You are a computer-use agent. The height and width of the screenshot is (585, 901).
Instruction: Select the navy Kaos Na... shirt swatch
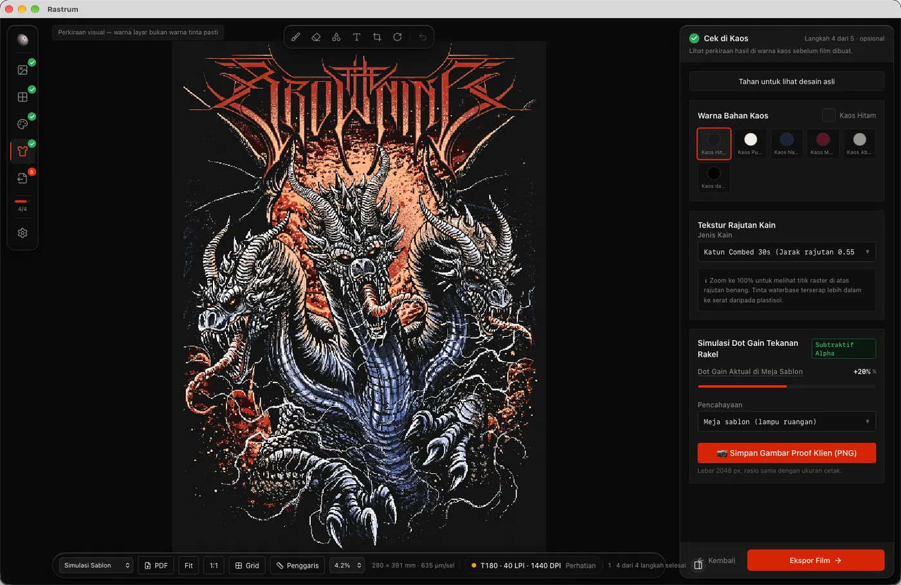[786, 143]
